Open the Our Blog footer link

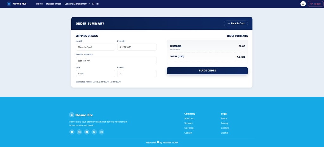tap(189, 128)
